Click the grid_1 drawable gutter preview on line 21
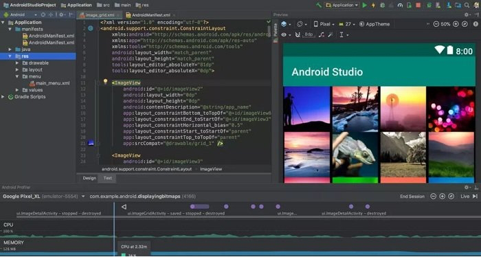The height and width of the screenshot is (266, 481). pos(91,143)
